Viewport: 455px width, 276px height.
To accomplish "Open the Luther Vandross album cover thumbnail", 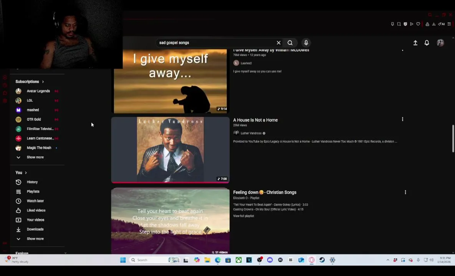I will 170,150.
